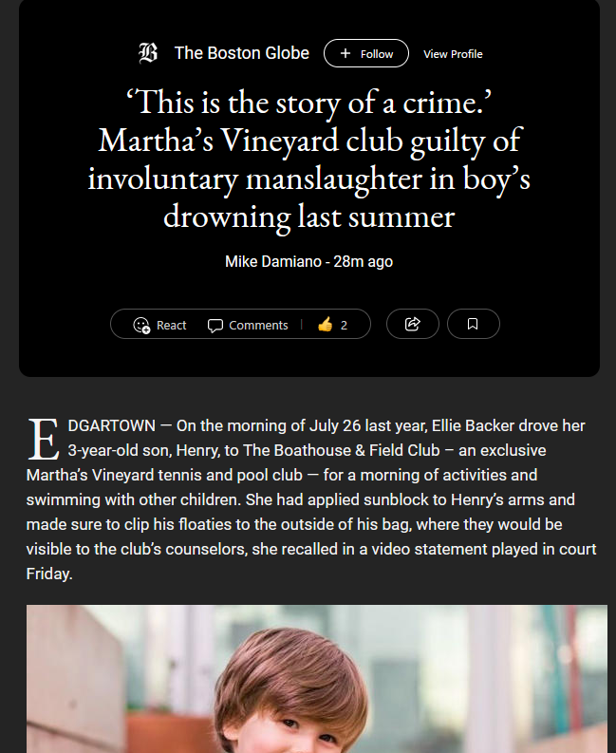Click the Boston Globe logo icon
616x753 pixels.
pyautogui.click(x=148, y=53)
